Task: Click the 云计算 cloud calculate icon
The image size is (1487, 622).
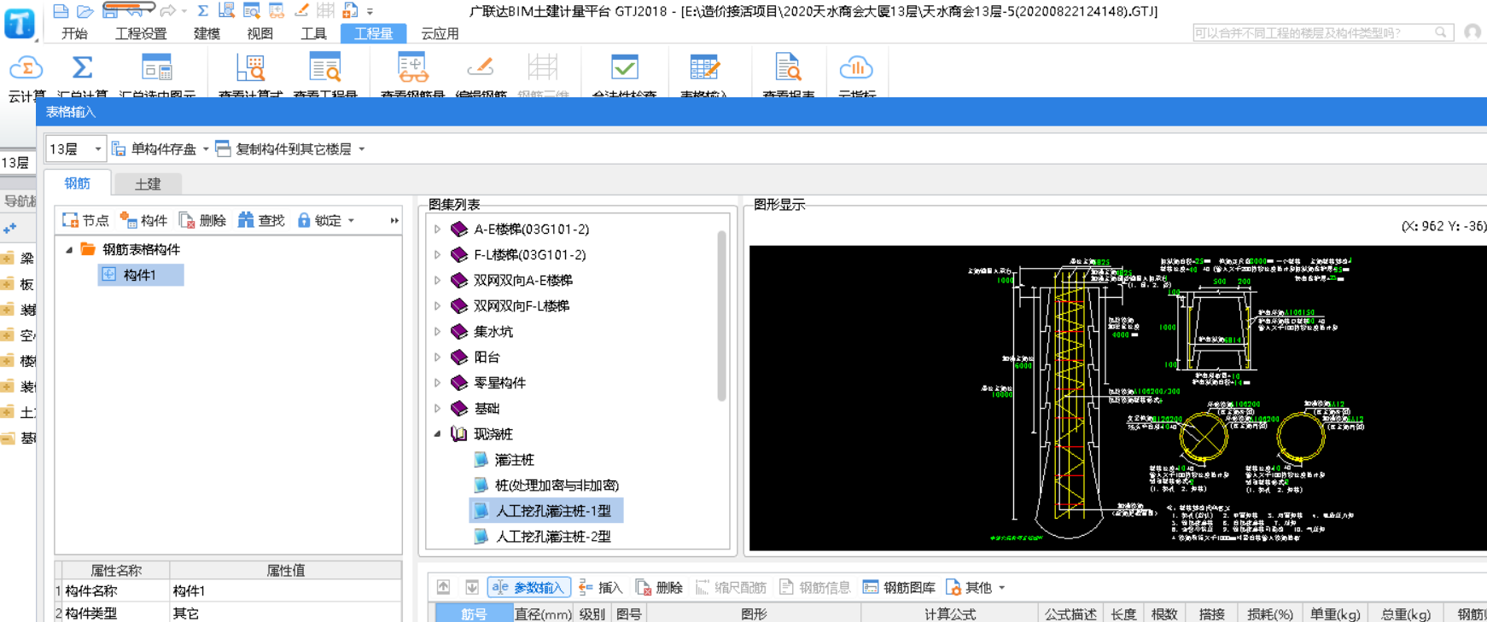Action: pos(26,68)
